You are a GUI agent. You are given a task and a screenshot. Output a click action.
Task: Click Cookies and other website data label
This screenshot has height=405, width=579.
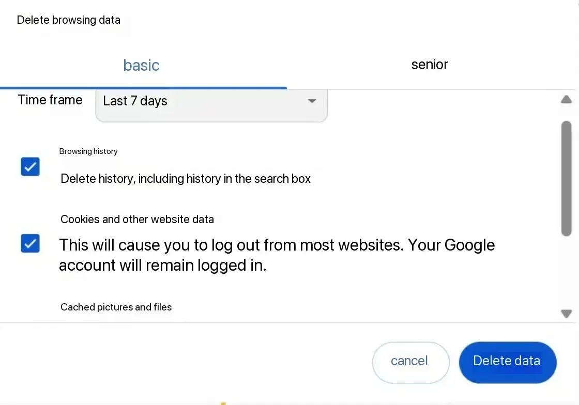137,219
